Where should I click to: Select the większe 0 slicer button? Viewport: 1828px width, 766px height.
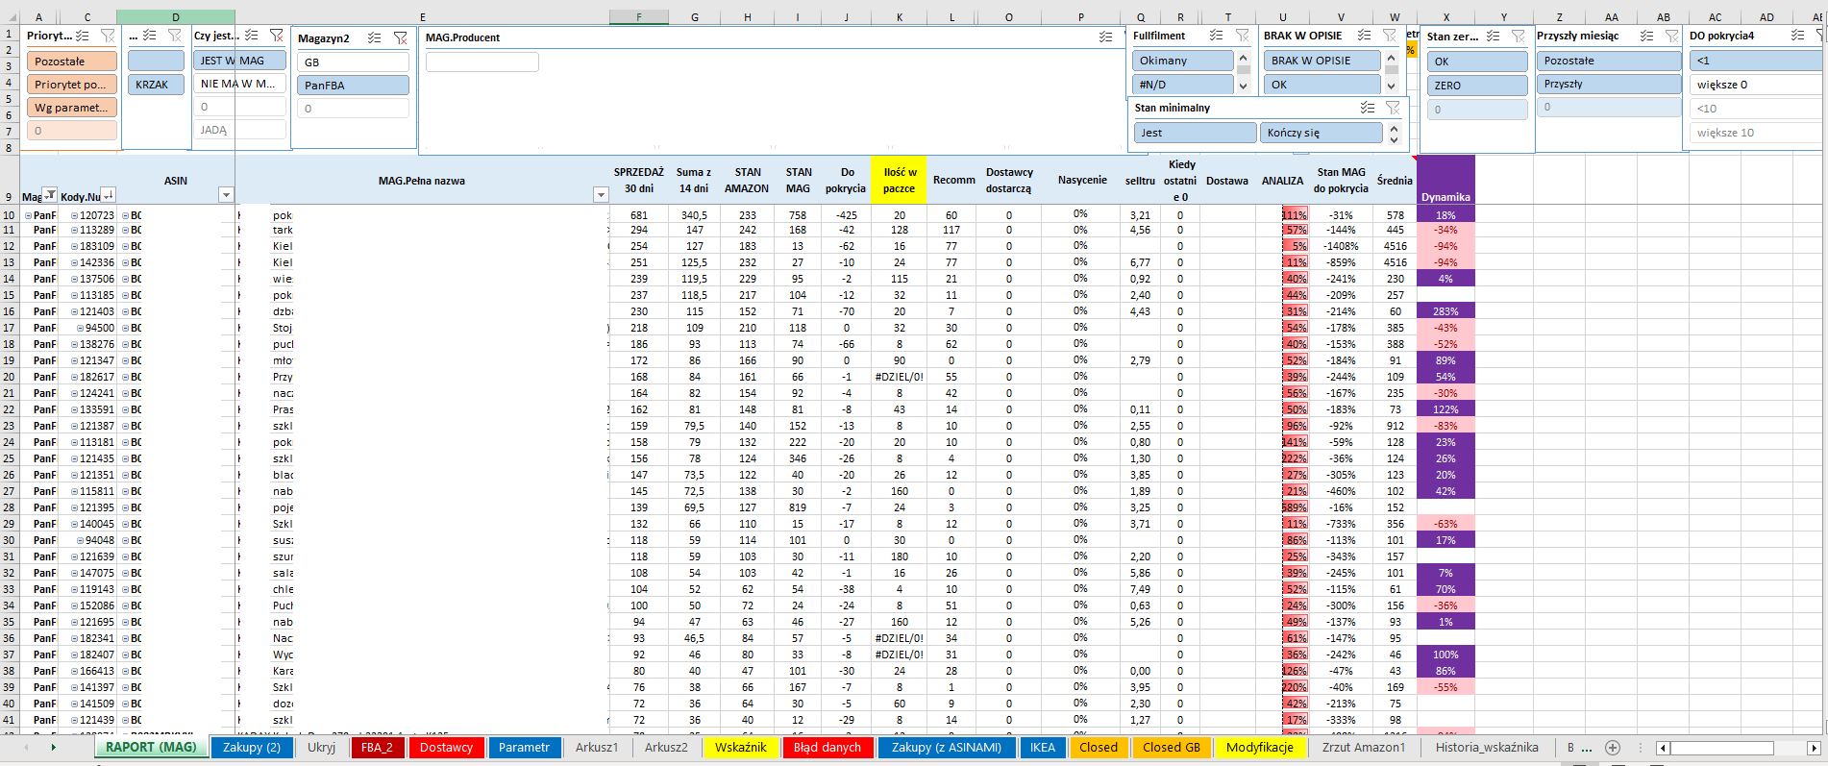click(1753, 85)
